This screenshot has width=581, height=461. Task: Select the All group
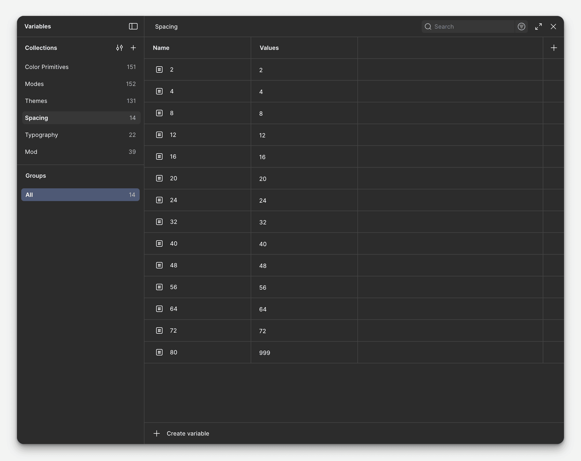80,195
